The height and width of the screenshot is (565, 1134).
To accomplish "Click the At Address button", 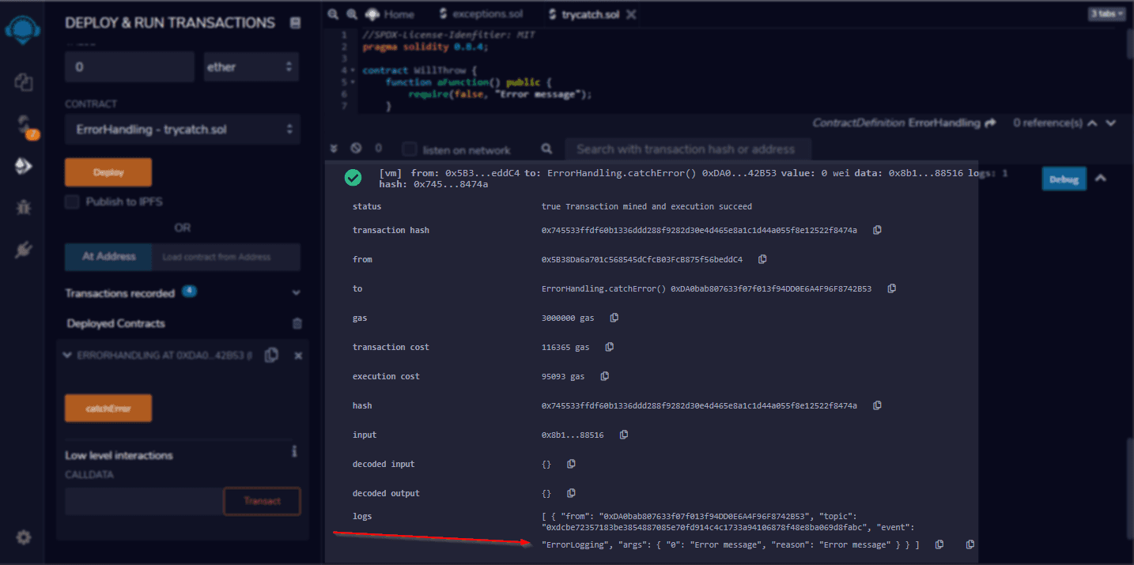I will pos(108,257).
